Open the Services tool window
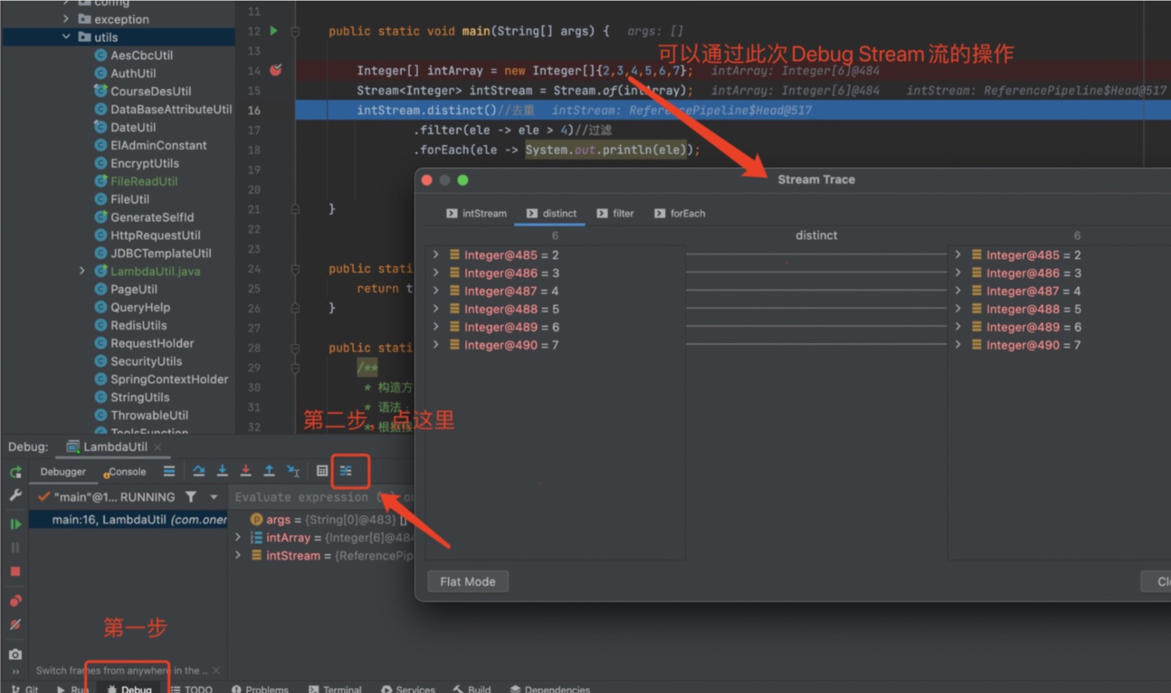 point(408,688)
